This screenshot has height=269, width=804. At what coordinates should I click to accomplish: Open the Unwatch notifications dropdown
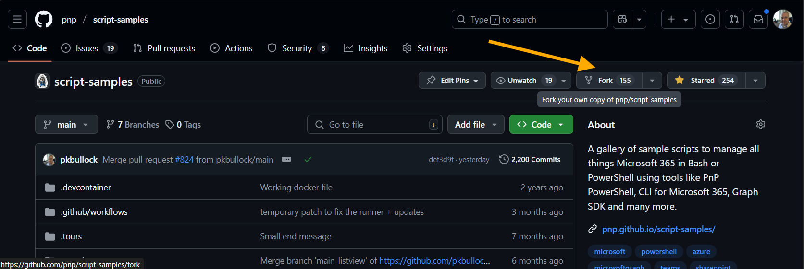click(531, 81)
